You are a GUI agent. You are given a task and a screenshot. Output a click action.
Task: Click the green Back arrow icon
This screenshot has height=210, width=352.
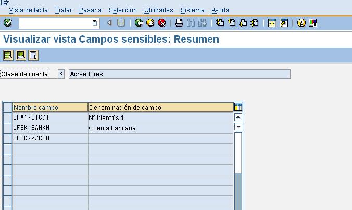pos(139,23)
